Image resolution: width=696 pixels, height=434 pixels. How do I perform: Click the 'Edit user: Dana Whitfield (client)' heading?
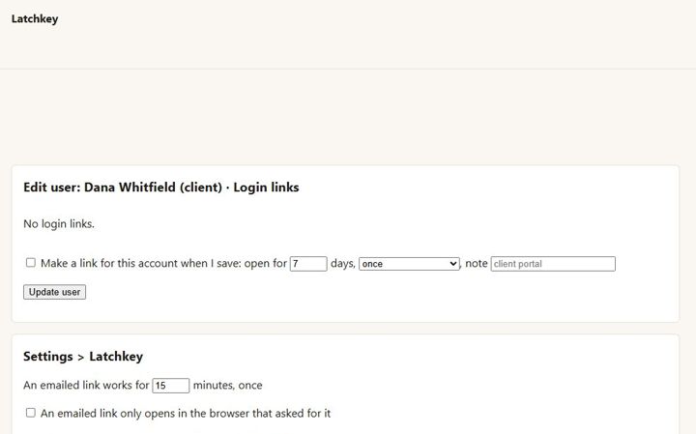tap(123, 188)
